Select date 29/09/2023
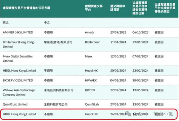Viewport: 179px width, 121px height. tap(118, 32)
